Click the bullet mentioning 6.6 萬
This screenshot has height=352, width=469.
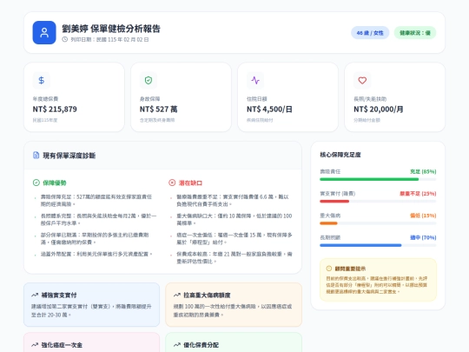click(x=233, y=200)
